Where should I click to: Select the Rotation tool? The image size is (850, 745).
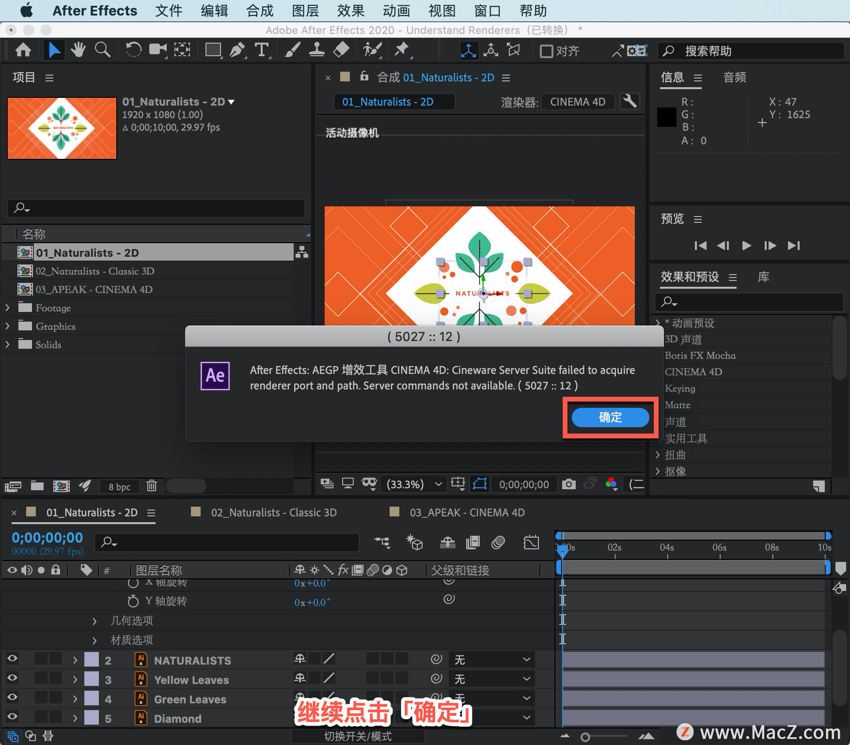coord(133,50)
